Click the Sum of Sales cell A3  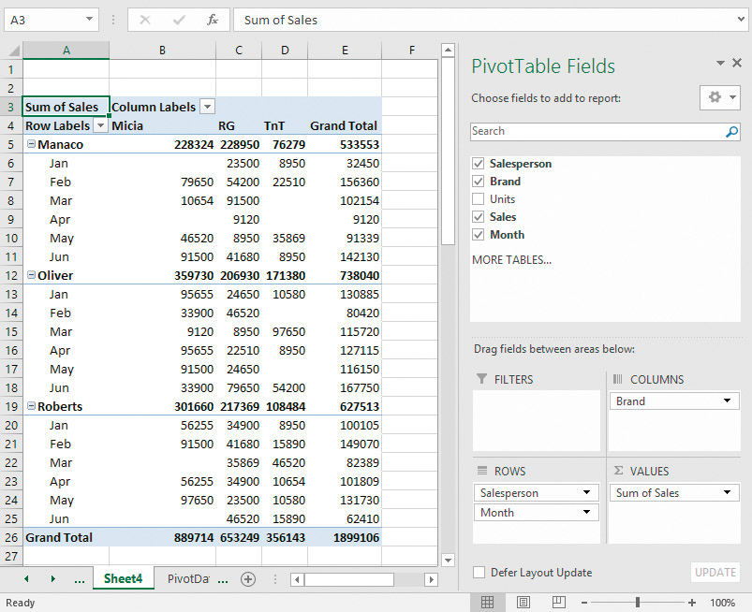tap(66, 107)
